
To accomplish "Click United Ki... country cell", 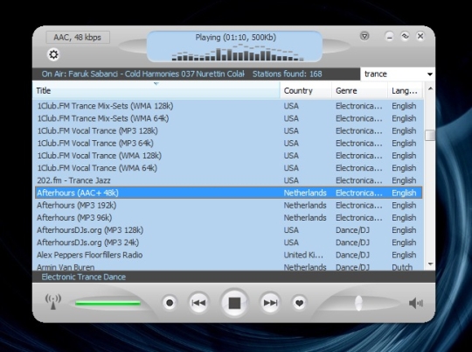I will (303, 255).
